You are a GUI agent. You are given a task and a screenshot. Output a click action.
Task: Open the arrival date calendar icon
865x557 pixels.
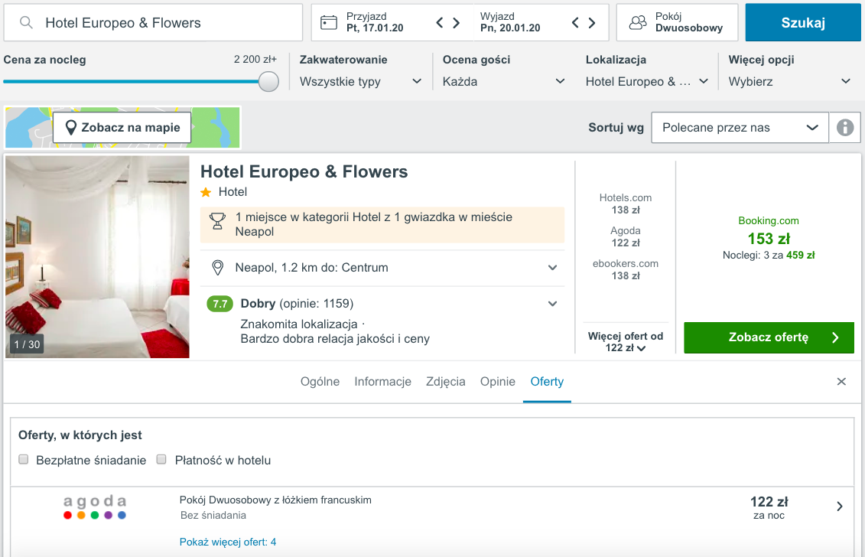[x=329, y=22]
